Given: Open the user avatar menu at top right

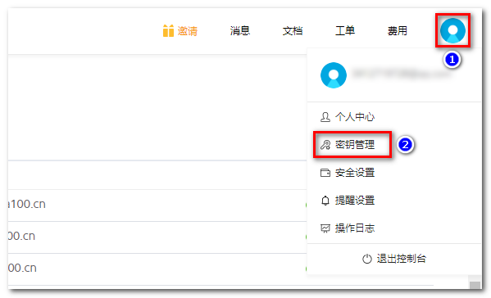Looking at the screenshot, I should (x=452, y=30).
